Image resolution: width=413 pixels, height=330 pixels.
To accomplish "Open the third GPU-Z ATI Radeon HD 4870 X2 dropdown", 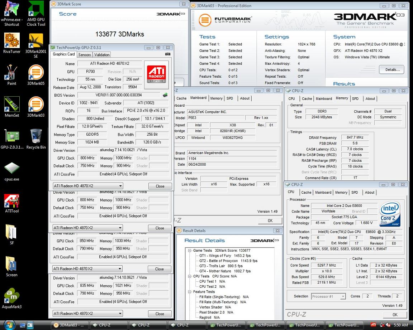I will pos(87,269).
